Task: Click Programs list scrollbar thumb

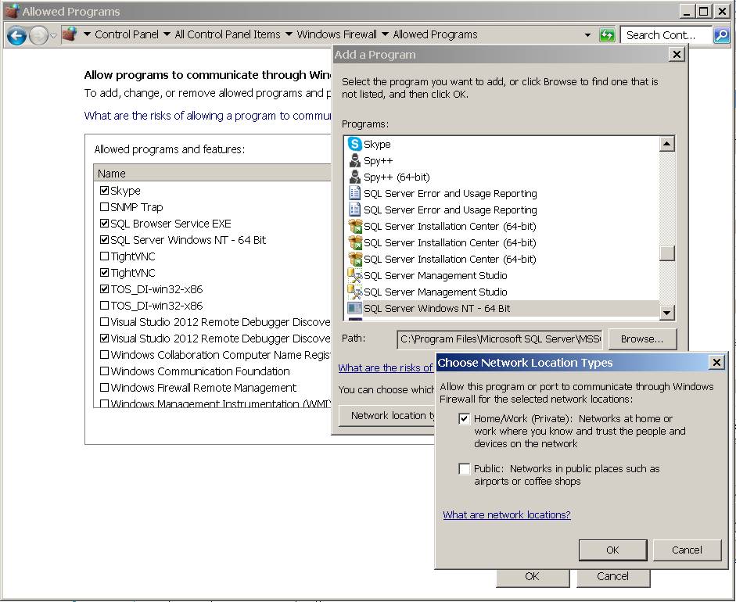Action: pyautogui.click(x=667, y=253)
